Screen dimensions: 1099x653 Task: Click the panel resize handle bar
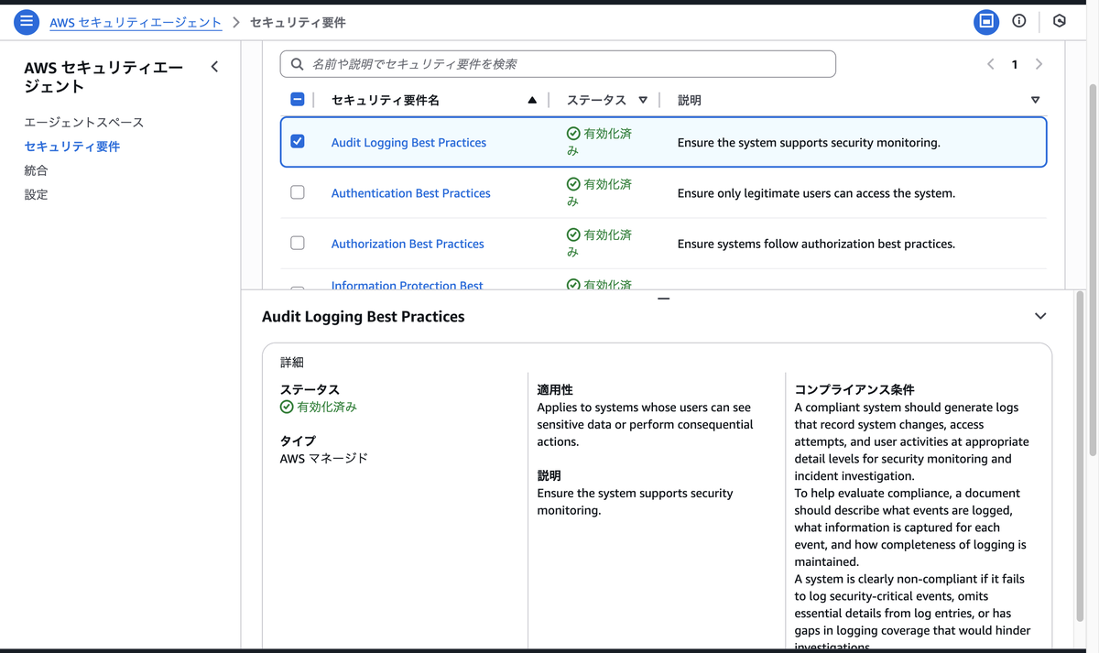click(664, 299)
